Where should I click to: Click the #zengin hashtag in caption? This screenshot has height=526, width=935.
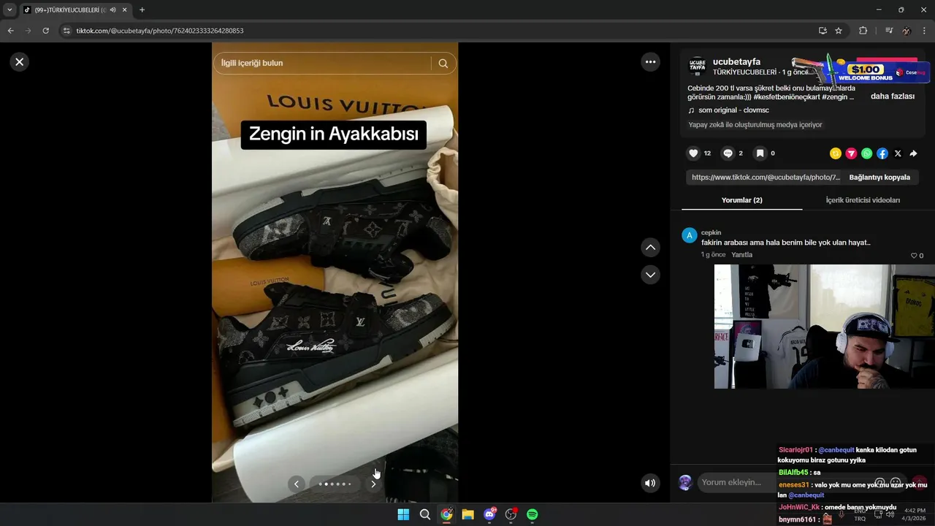point(835,96)
